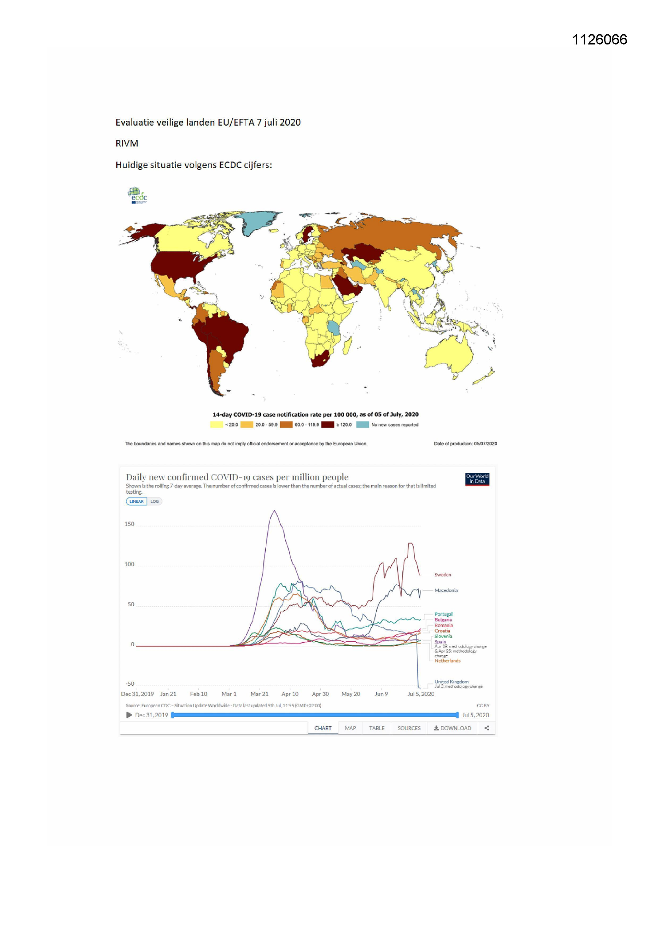Click the Our World in Data logo
Image resolution: width=659 pixels, height=932 pixels.
tap(477, 479)
